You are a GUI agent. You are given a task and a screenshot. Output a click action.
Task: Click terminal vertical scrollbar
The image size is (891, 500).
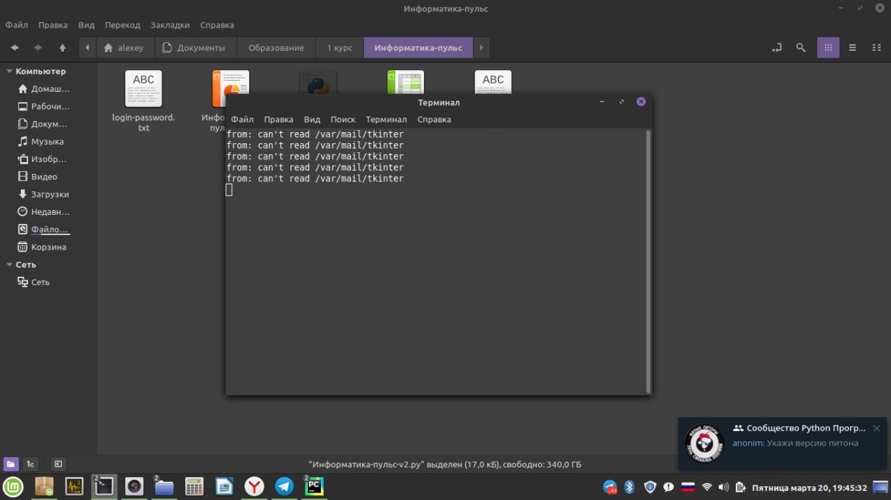click(649, 261)
